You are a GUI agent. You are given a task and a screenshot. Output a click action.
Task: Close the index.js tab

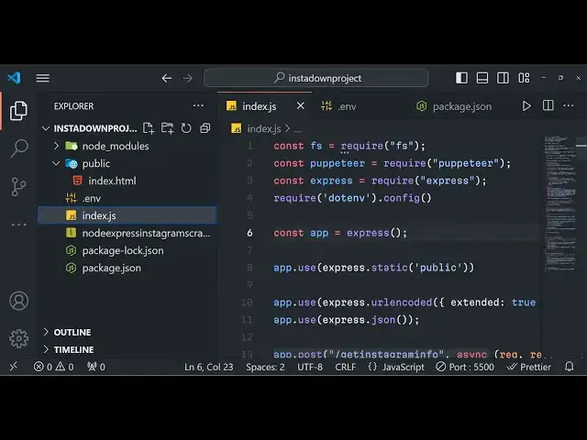(300, 106)
